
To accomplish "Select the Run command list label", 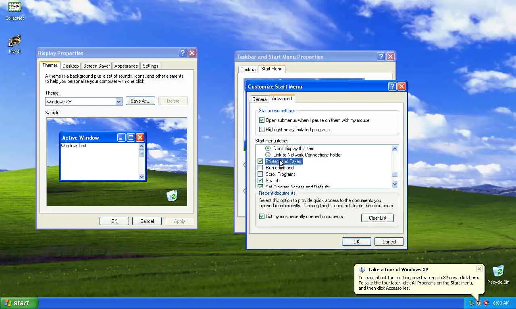I will click(x=279, y=168).
